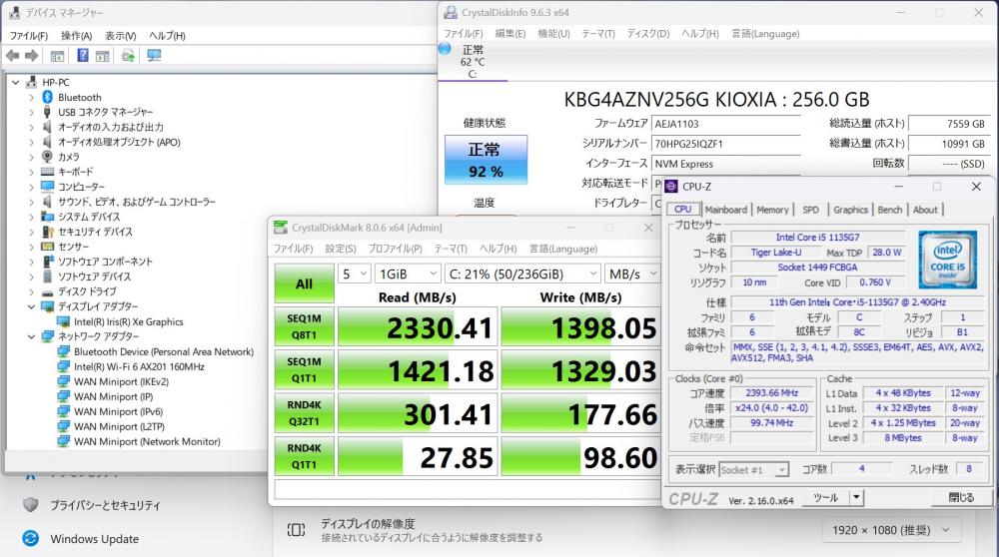Open the test count dropdown showing 5
Screen dimensions: 999x557
(x=354, y=274)
